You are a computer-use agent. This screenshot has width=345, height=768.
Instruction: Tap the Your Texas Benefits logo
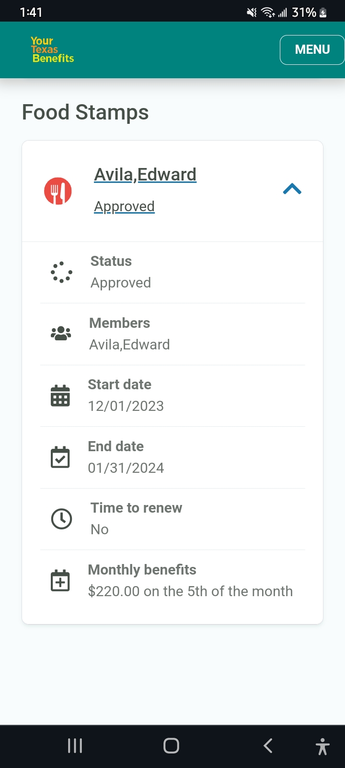(52, 49)
